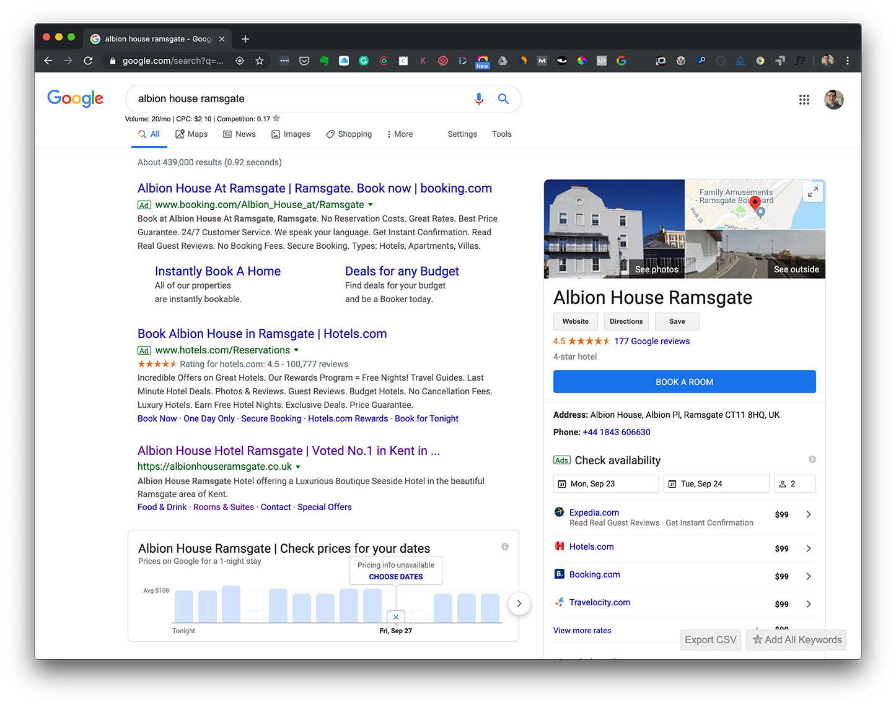Open See outside street view thumbnail
The width and height of the screenshot is (896, 705).
coord(755,254)
